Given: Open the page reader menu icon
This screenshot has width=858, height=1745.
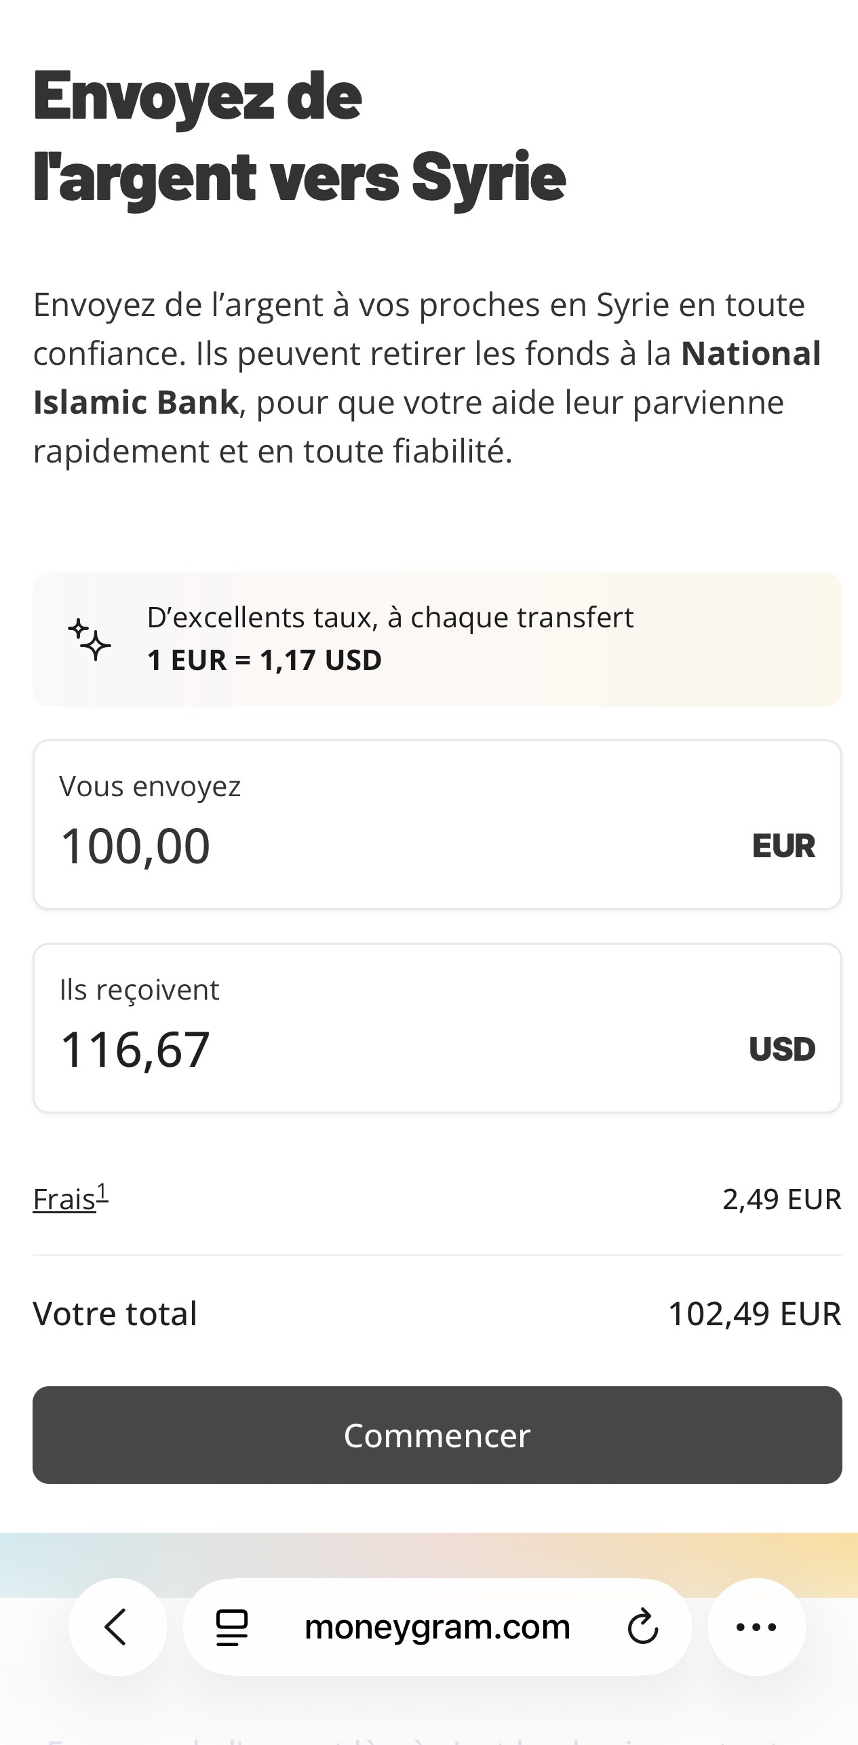Looking at the screenshot, I should pos(231,1627).
